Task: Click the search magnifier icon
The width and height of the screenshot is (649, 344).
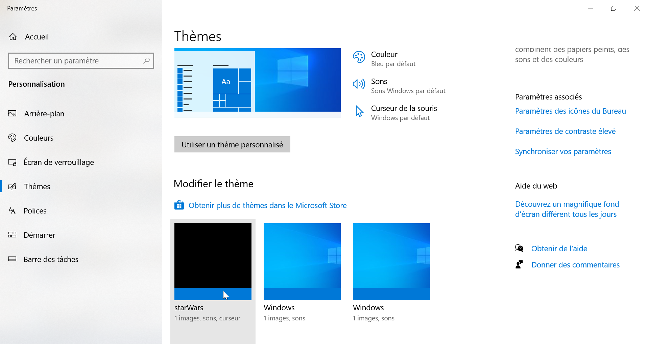Action: point(146,61)
